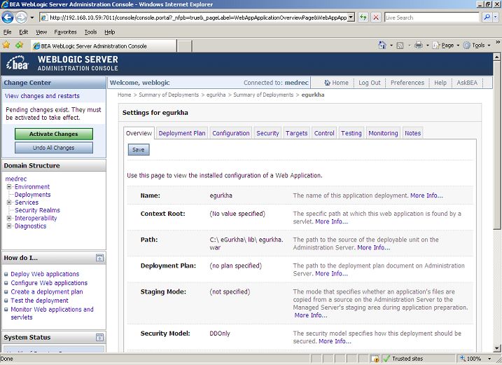
Task: Switch to the Control tab
Action: click(x=324, y=133)
